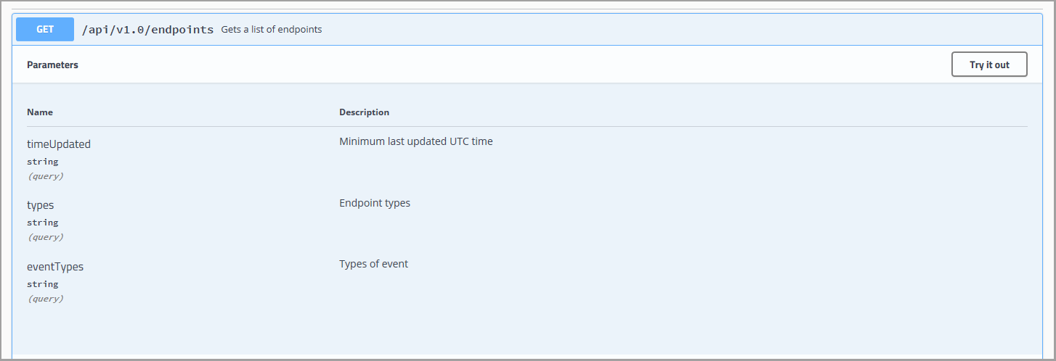
Task: Click the blue GET method badge
Action: [x=45, y=30]
